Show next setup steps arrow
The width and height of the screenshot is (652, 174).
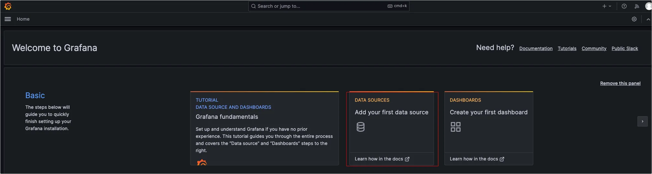pyautogui.click(x=642, y=121)
